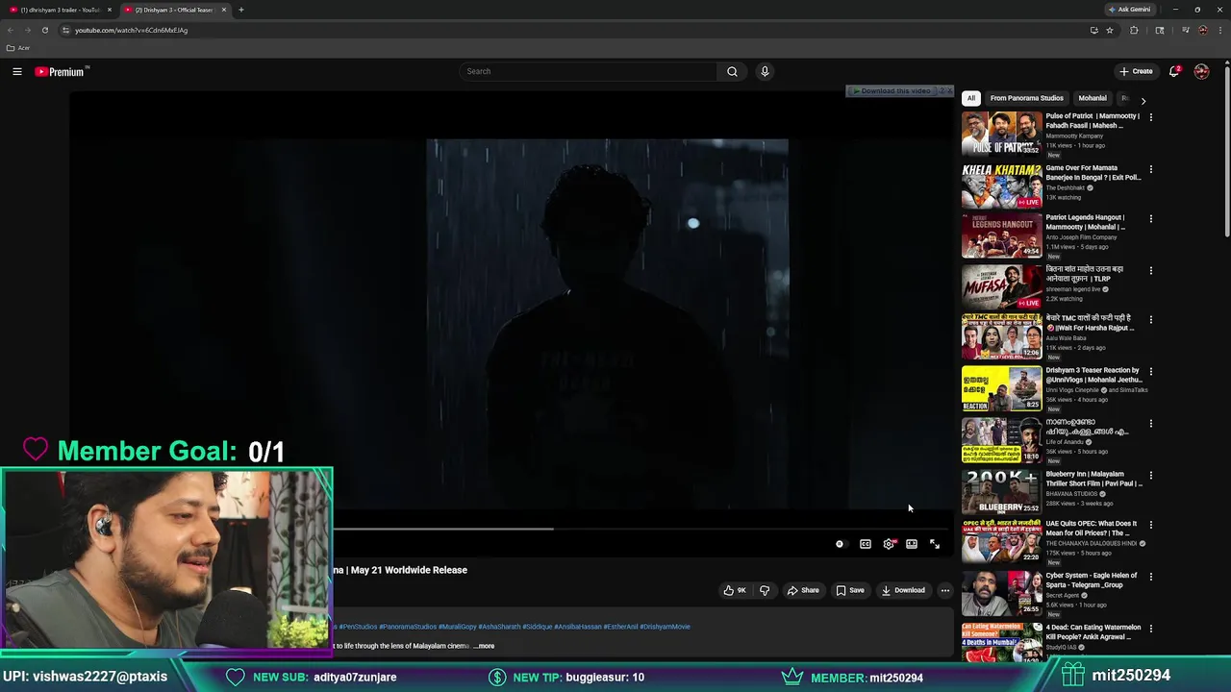Go back in Chrome navigation

(11, 30)
